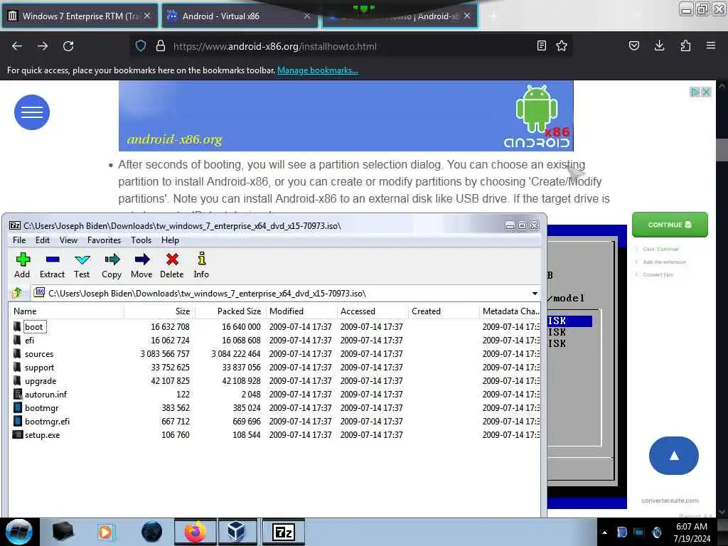728x546 pixels.
Task: Open the blue hamburger site menu
Action: click(x=32, y=112)
